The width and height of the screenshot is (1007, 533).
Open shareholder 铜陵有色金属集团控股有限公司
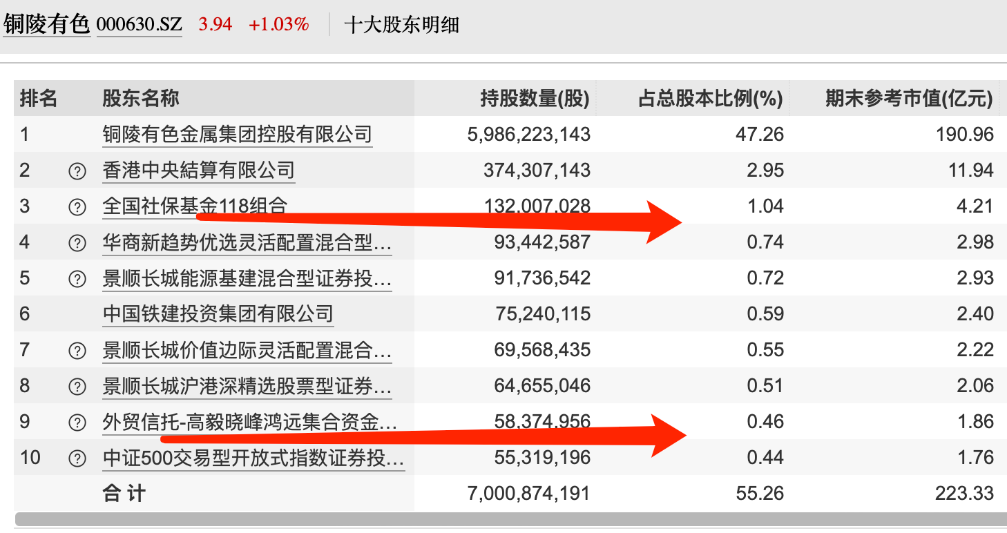(237, 134)
